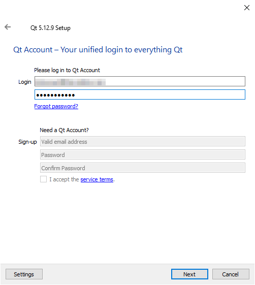Focus the Login email input field

tap(140, 81)
